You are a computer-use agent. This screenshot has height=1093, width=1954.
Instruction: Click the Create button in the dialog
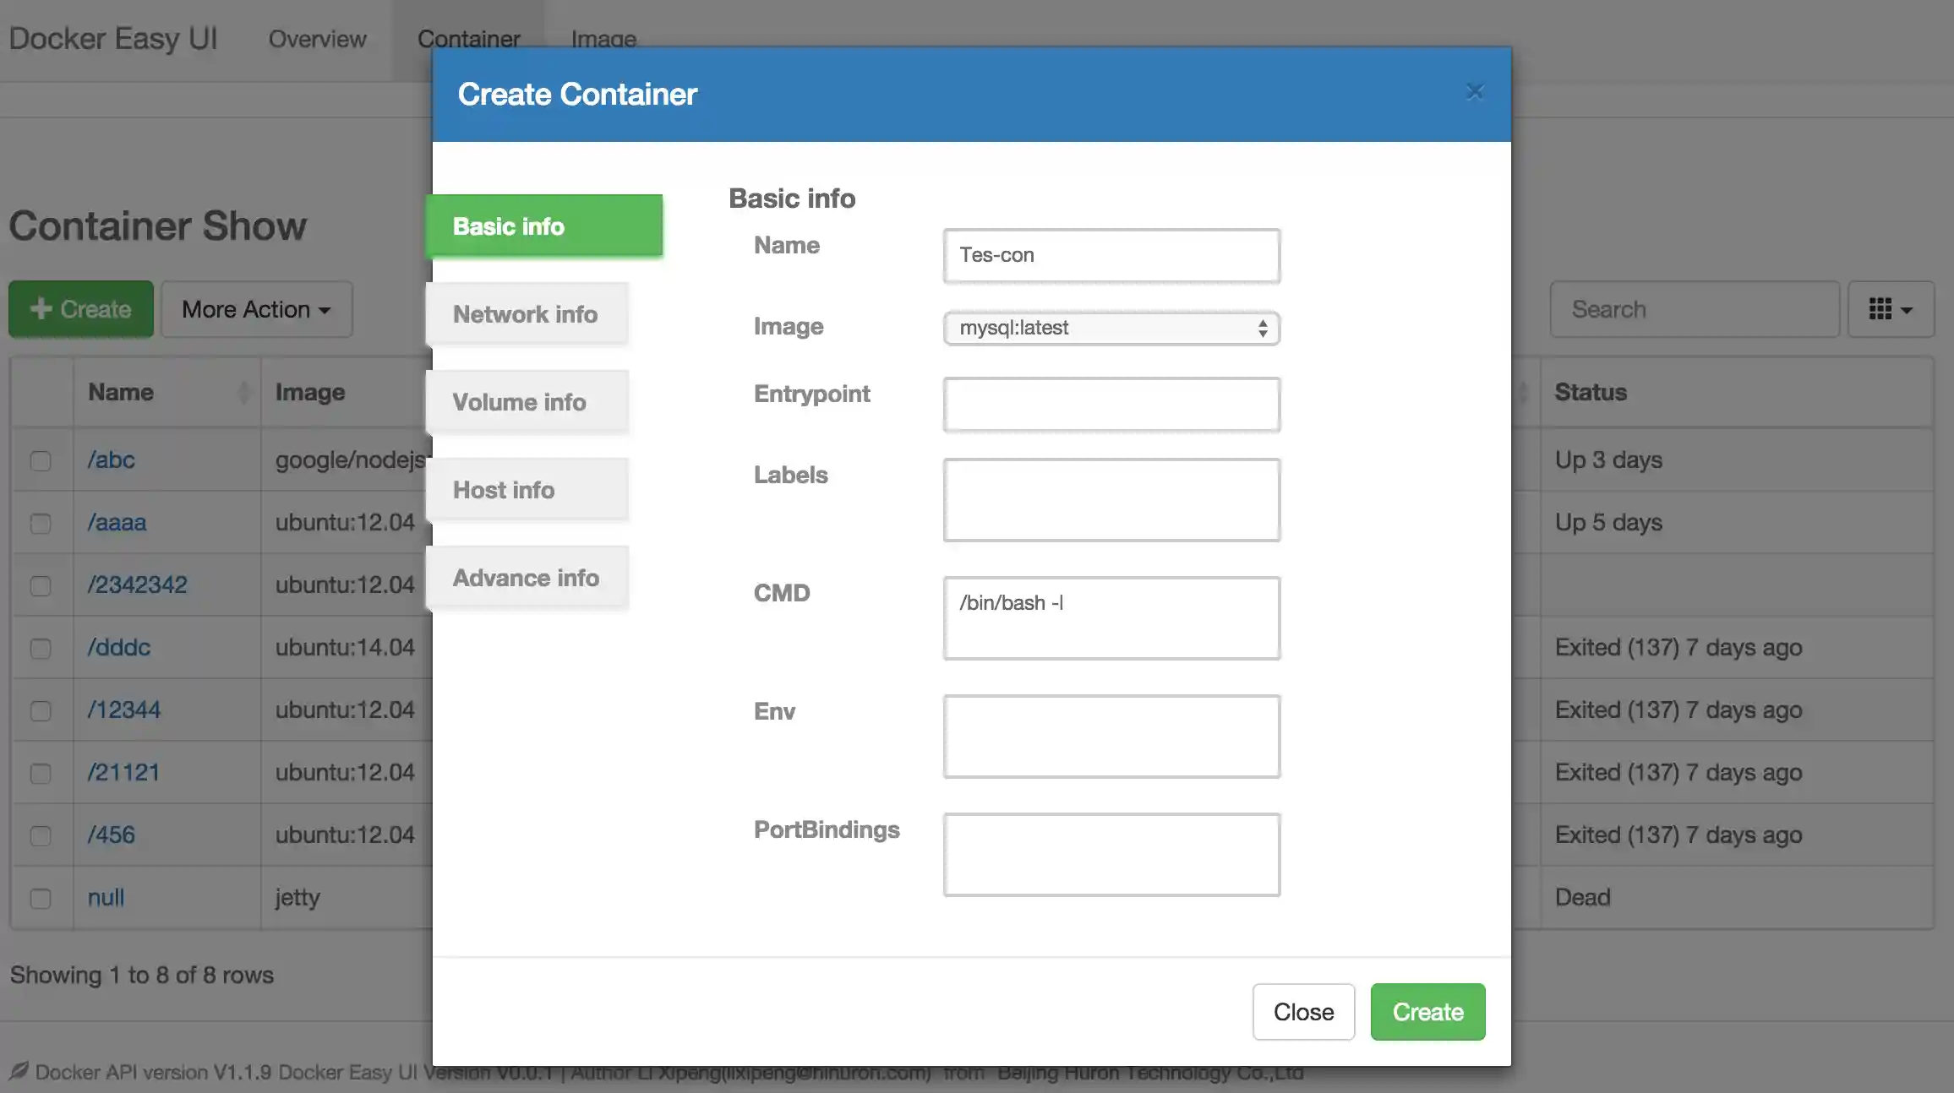(1427, 1012)
